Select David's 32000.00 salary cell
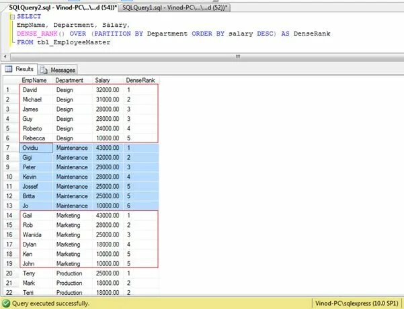Screen dimensions: 404x309 [108, 90]
